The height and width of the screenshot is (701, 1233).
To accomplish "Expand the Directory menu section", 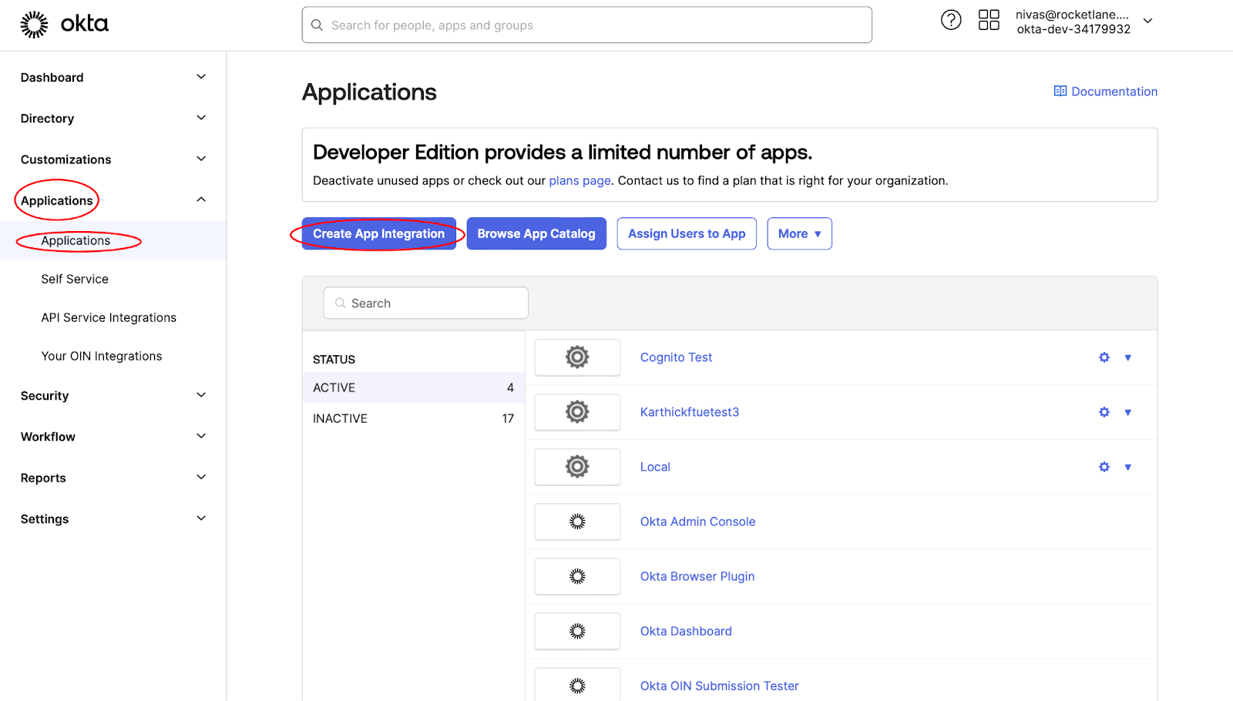I will (201, 118).
